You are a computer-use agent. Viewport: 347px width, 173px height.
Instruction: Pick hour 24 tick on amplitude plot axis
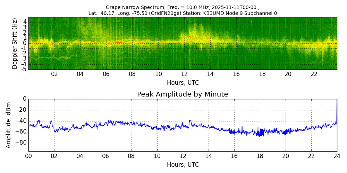tap(337, 156)
